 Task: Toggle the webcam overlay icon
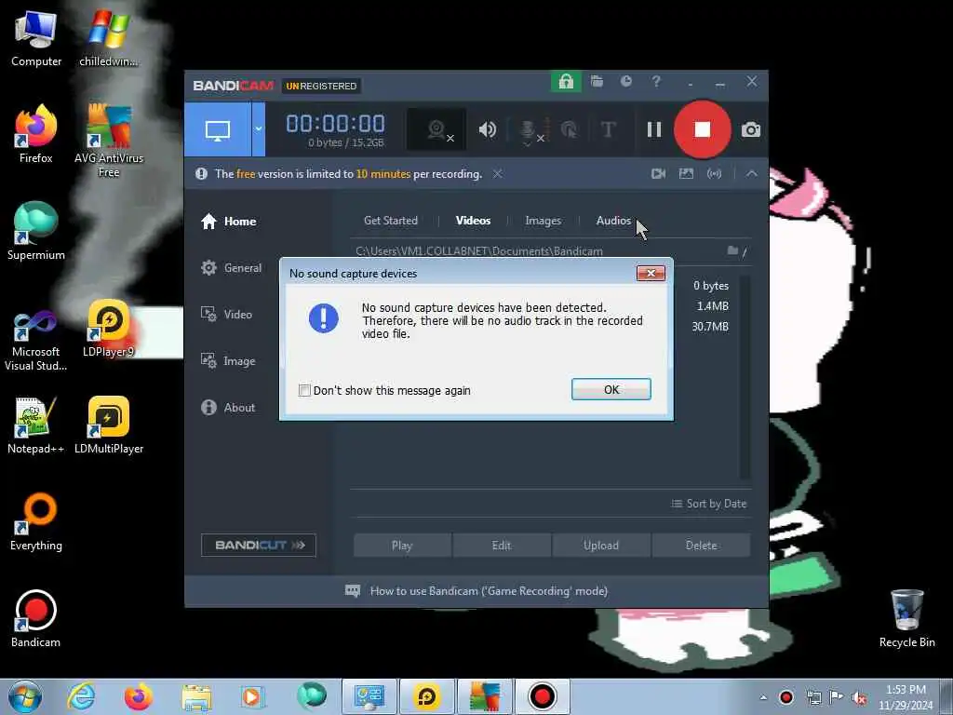tap(436, 129)
